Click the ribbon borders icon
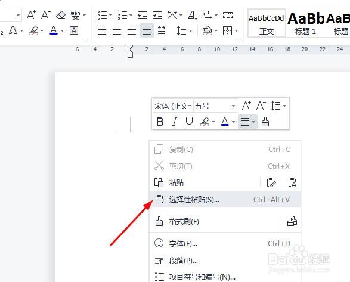The width and height of the screenshot is (350, 282). [x=227, y=30]
